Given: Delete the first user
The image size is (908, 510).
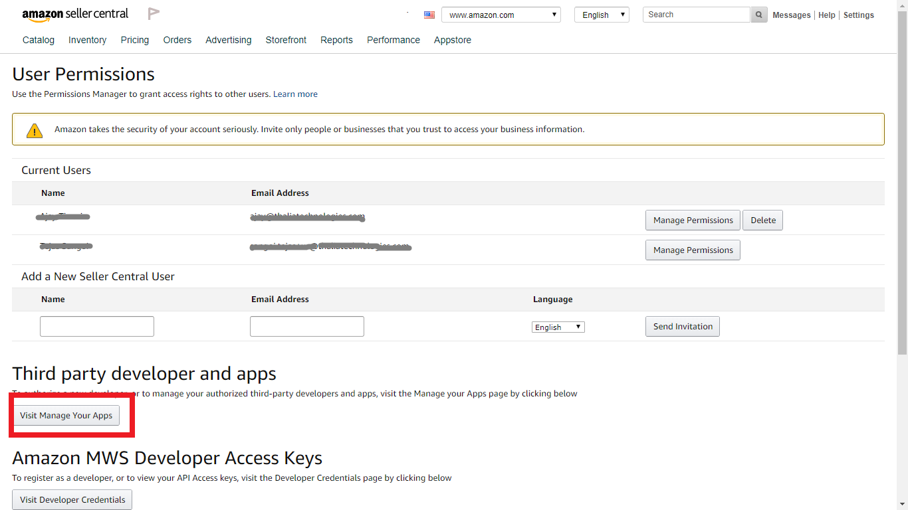Looking at the screenshot, I should tap(763, 220).
